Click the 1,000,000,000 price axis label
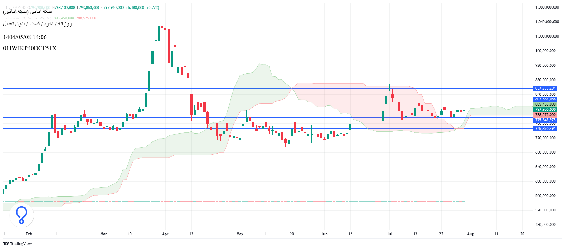This screenshot has height=249, width=565. coord(547,36)
